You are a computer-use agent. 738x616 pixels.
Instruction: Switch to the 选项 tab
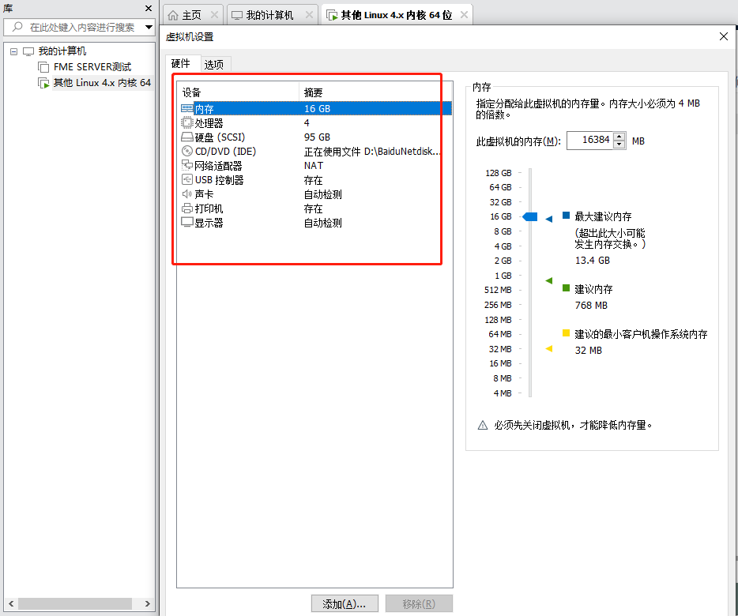[x=213, y=63]
